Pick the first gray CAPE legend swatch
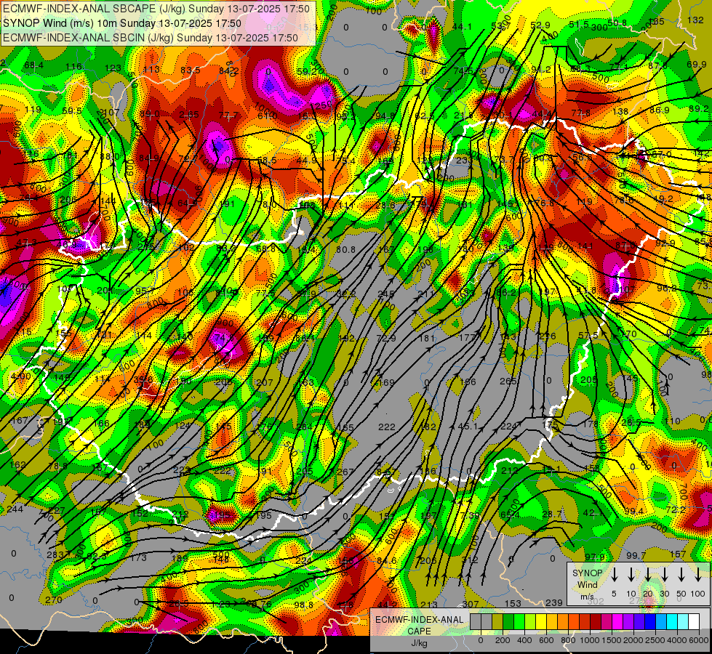This screenshot has height=654, width=712. coord(476,622)
